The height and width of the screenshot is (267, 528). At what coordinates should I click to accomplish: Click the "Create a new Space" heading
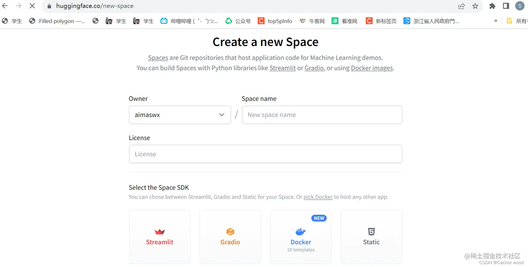[265, 42]
